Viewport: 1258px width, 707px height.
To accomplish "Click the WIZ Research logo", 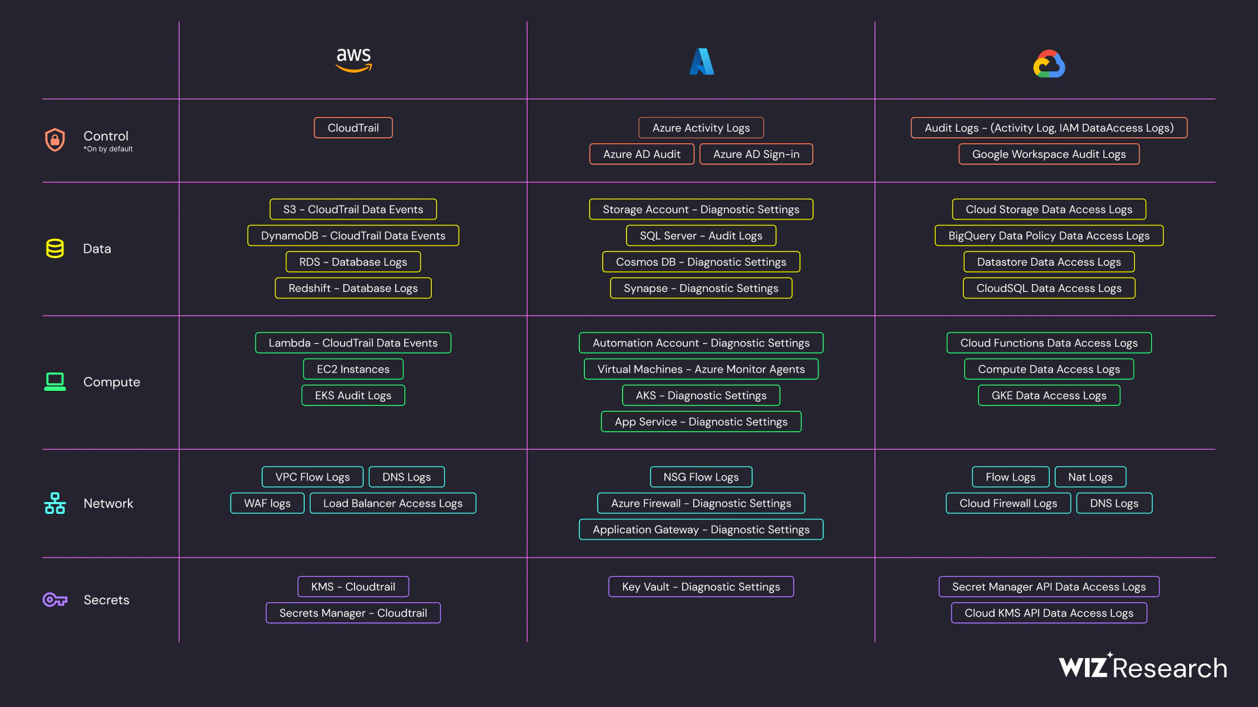I will coord(1143,666).
